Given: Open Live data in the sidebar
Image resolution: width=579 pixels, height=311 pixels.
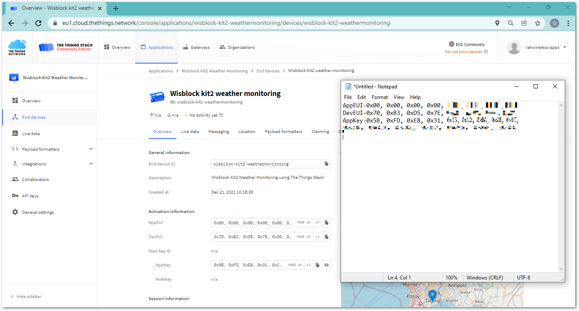Looking at the screenshot, I should 31,133.
